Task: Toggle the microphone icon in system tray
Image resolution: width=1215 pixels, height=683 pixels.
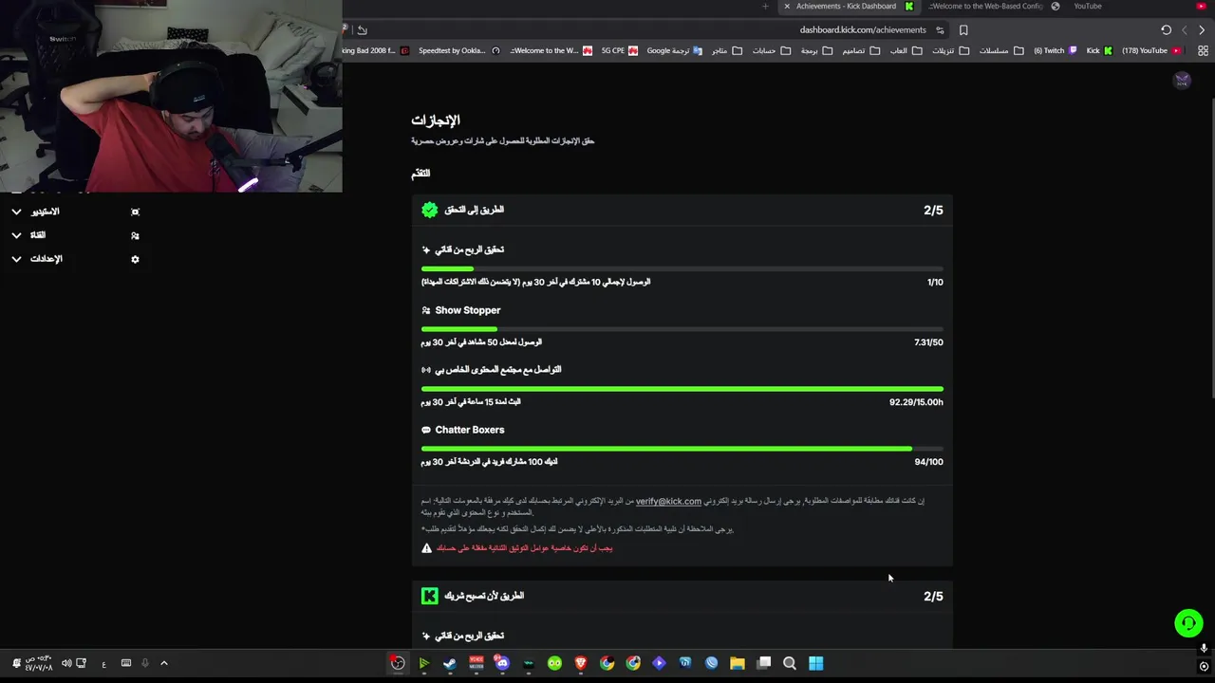Action: point(145,663)
